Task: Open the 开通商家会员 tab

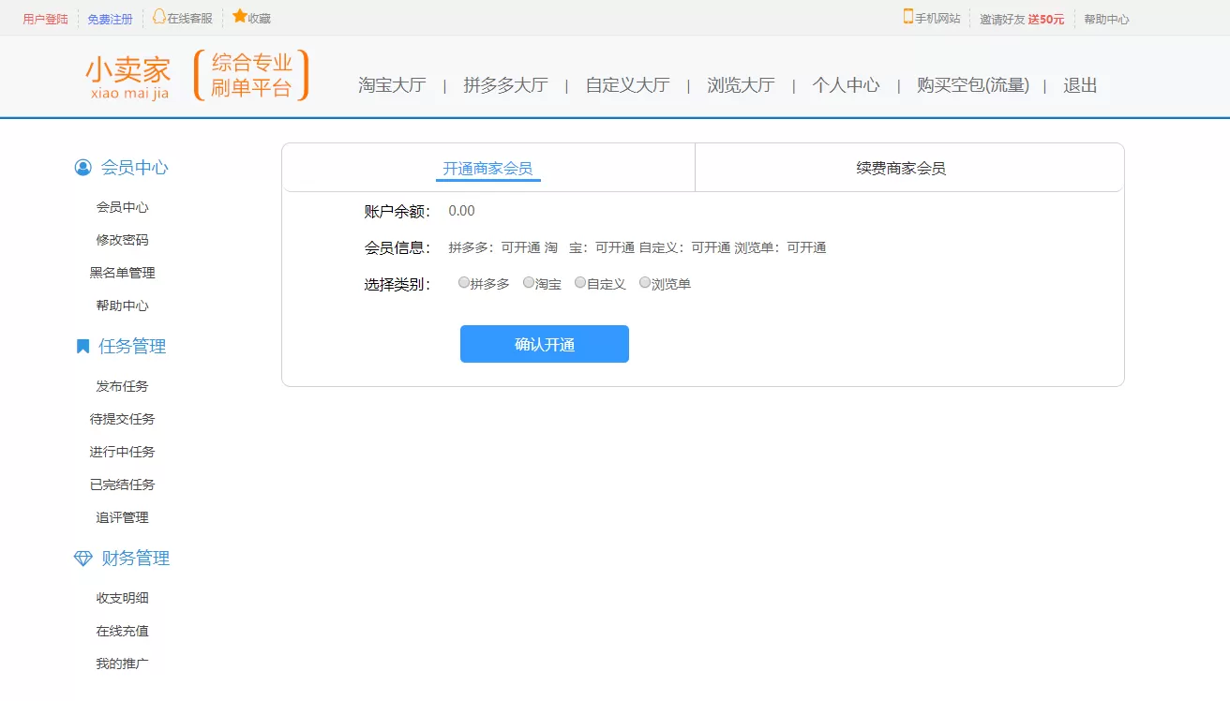Action: click(487, 169)
